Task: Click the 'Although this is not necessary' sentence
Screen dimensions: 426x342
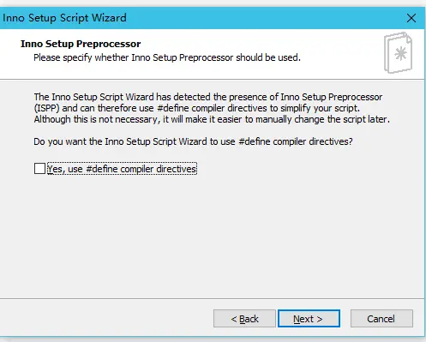Action: [212, 119]
